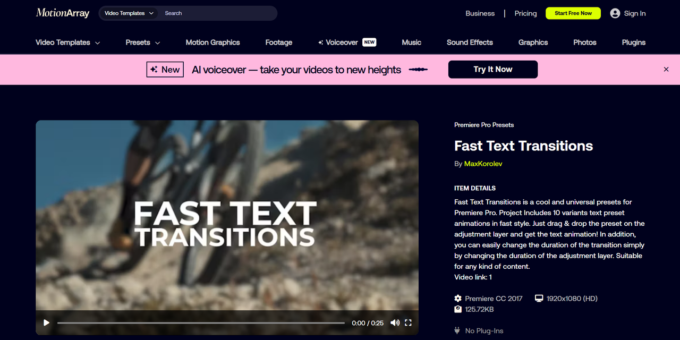Click the resolution monitor icon

(539, 299)
